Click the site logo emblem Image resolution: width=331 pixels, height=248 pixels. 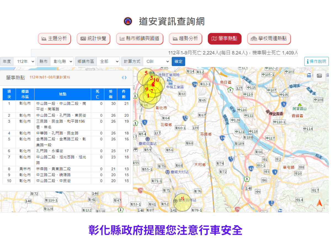pyautogui.click(x=128, y=21)
